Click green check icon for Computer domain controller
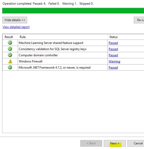 10,55
